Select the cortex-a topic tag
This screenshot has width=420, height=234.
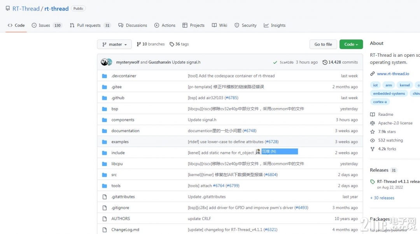click(380, 102)
